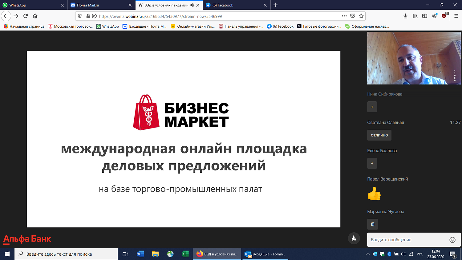Close the Facebook tab
Screen dimensions: 462x260
pos(265,5)
